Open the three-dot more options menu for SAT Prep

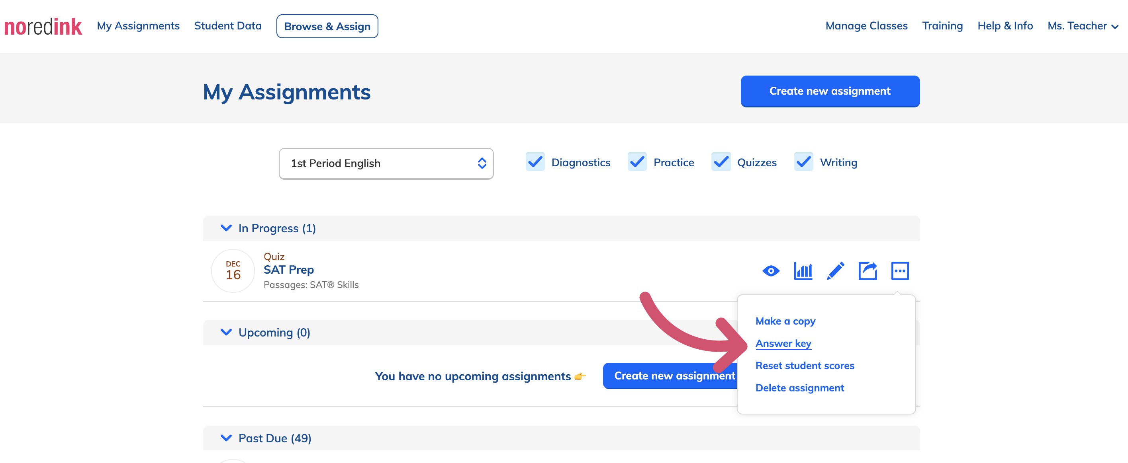(x=901, y=270)
